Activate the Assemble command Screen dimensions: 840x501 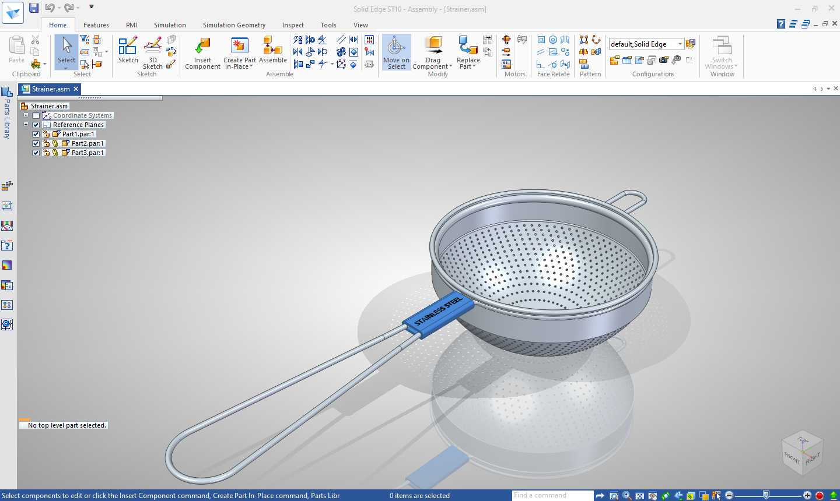click(x=273, y=50)
